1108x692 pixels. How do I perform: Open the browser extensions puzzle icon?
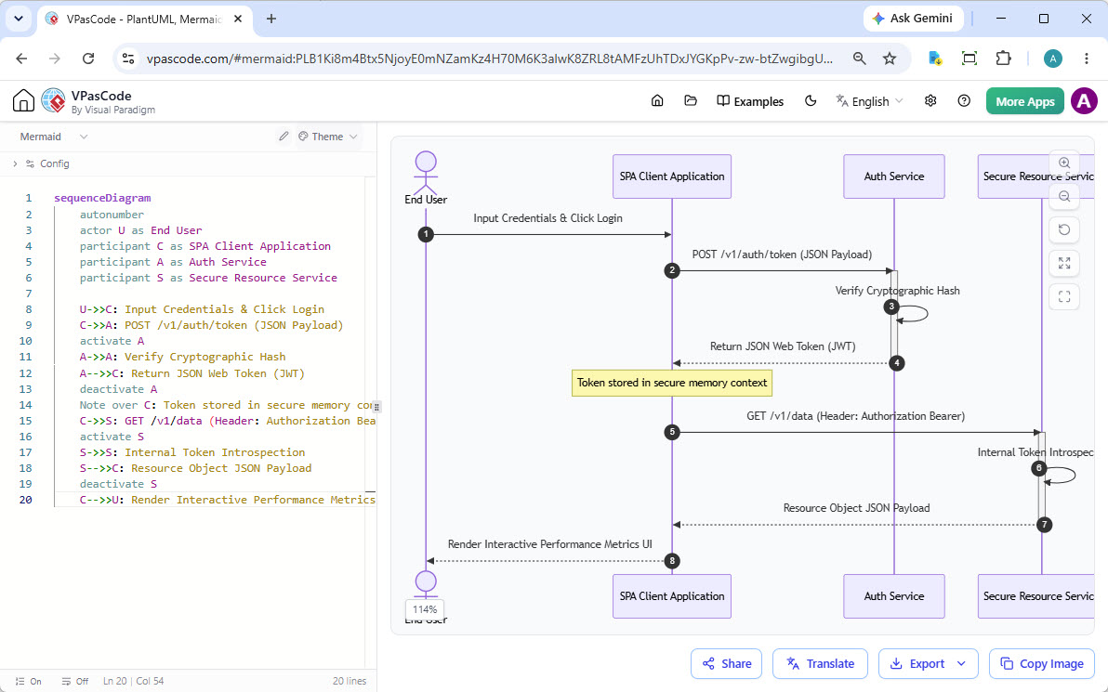1003,59
